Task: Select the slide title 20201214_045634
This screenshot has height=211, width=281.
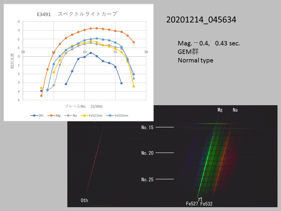Action: tap(201, 20)
